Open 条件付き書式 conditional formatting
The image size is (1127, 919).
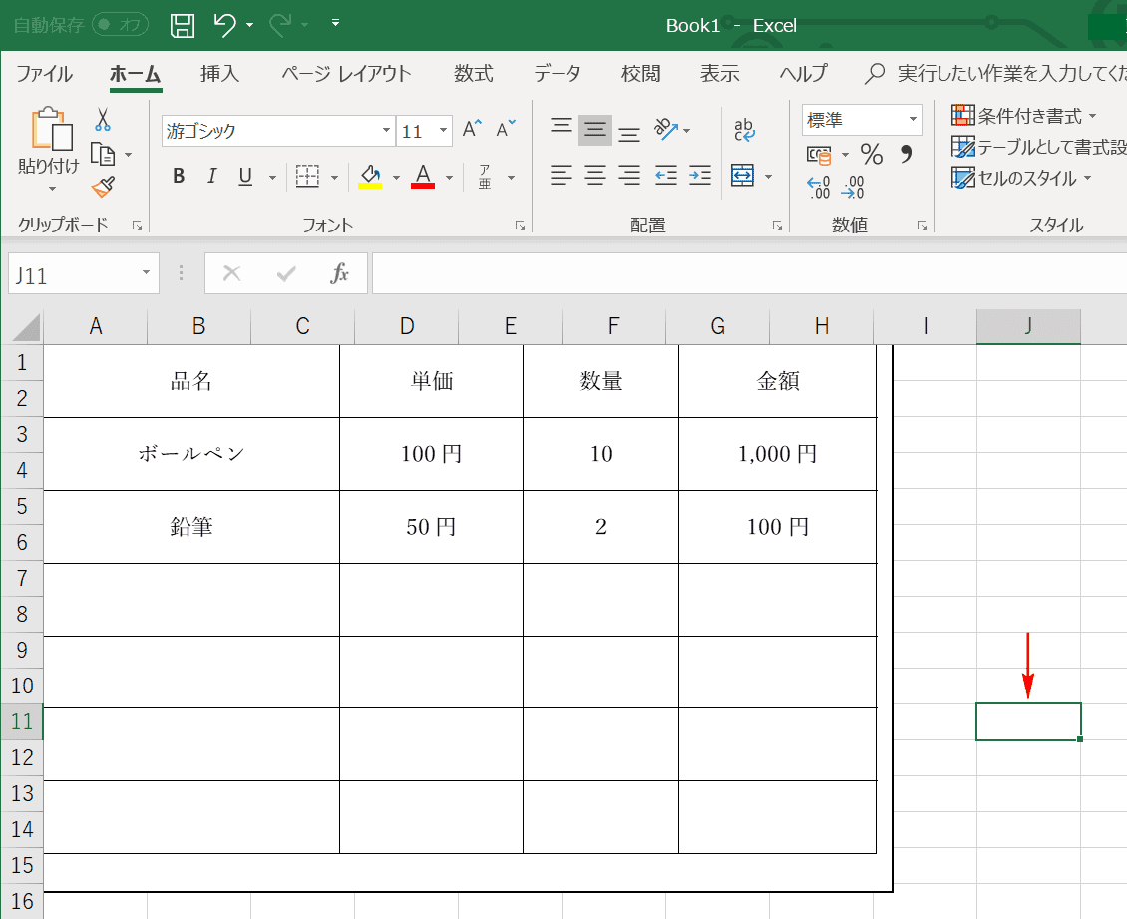click(x=1024, y=116)
